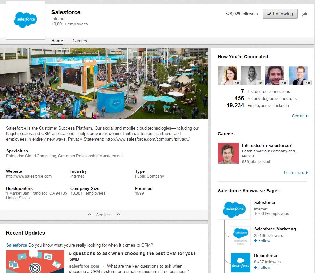Click 8,437 followers text
Viewport: 315px width, 273px height.
tap(267, 262)
